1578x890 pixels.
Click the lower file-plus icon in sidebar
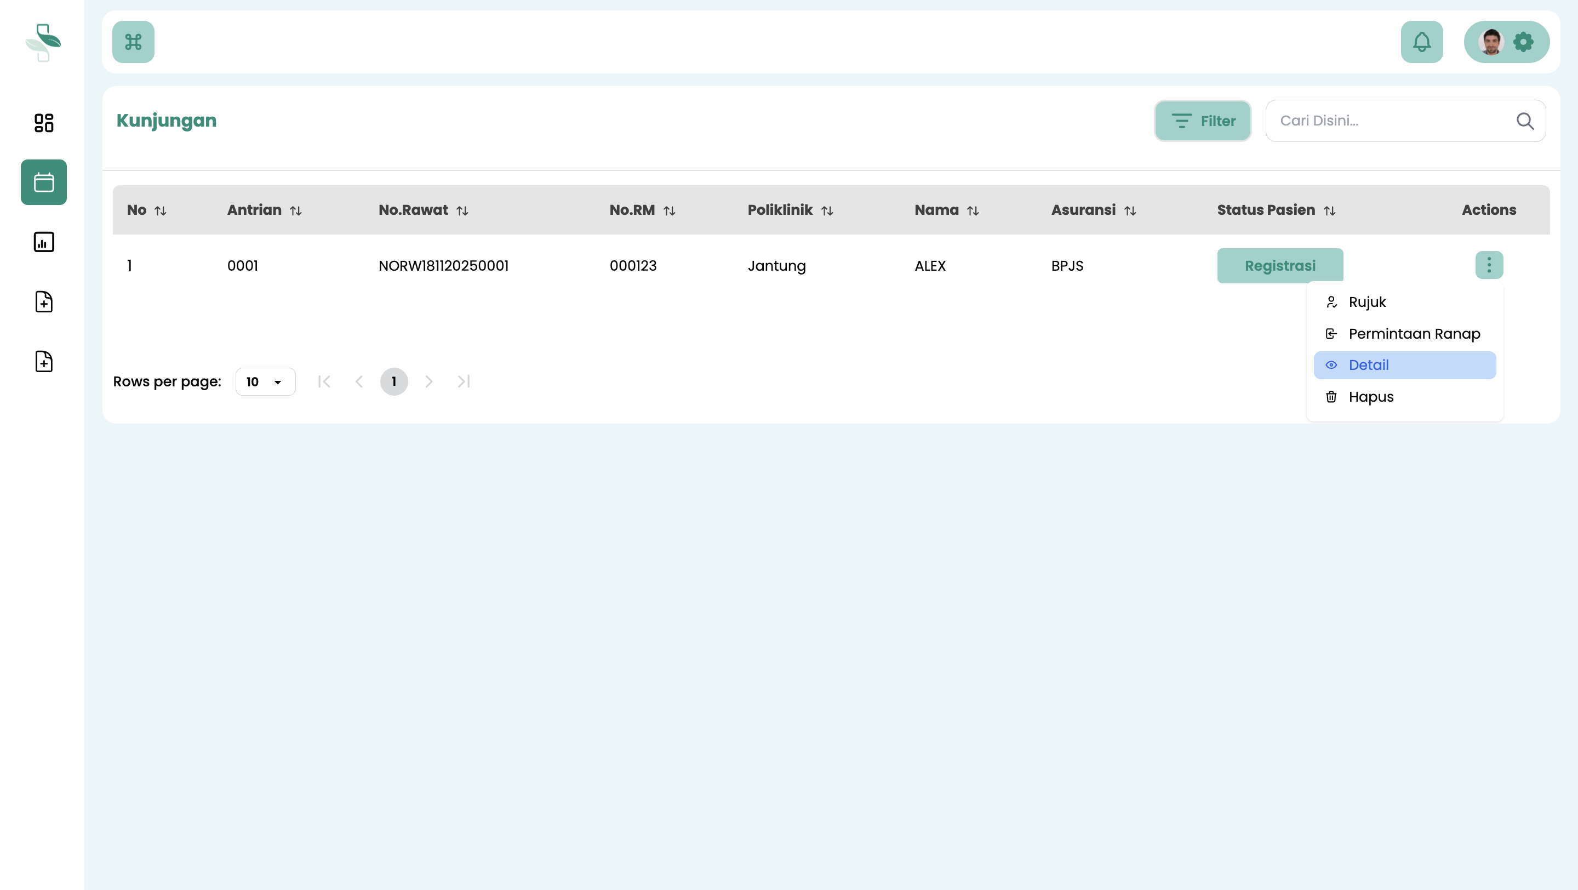point(43,361)
